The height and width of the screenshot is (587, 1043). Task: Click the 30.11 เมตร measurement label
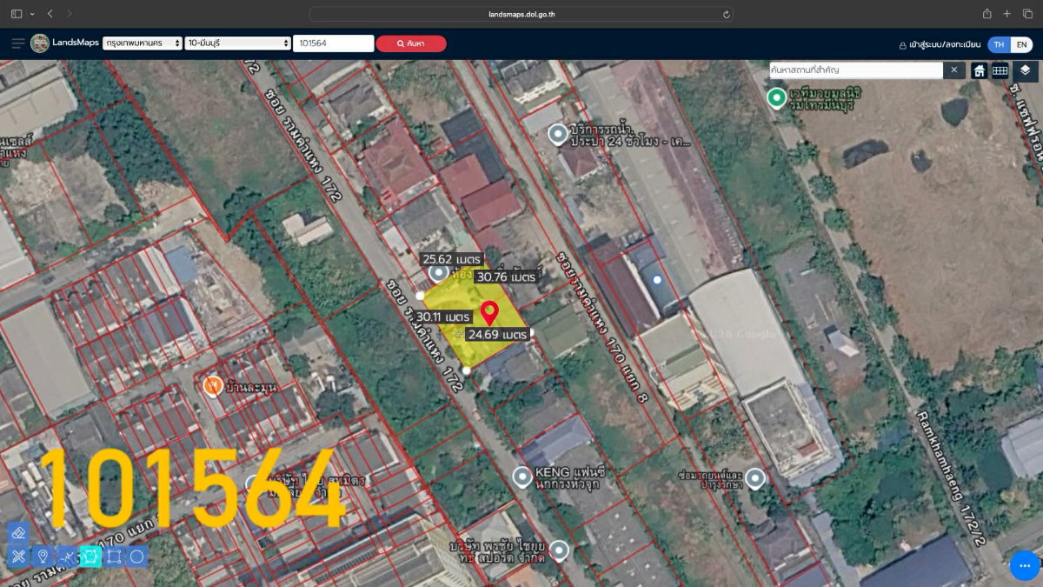pyautogui.click(x=443, y=317)
